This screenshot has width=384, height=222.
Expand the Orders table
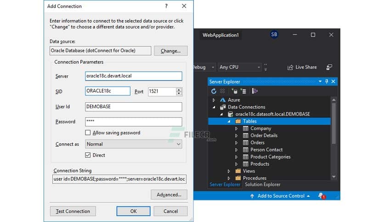tap(237, 143)
